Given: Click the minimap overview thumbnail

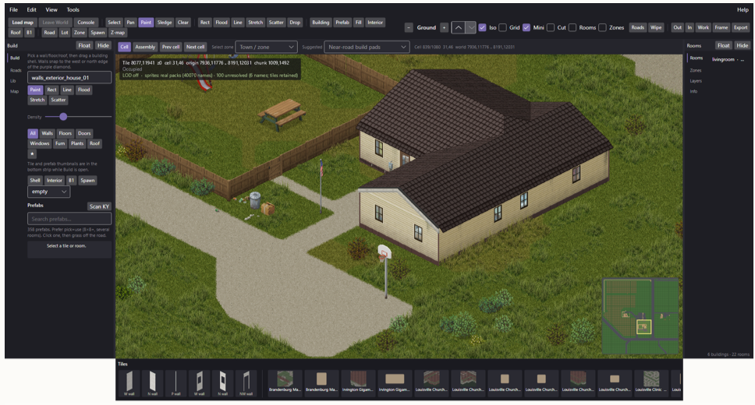Looking at the screenshot, I should [x=640, y=316].
